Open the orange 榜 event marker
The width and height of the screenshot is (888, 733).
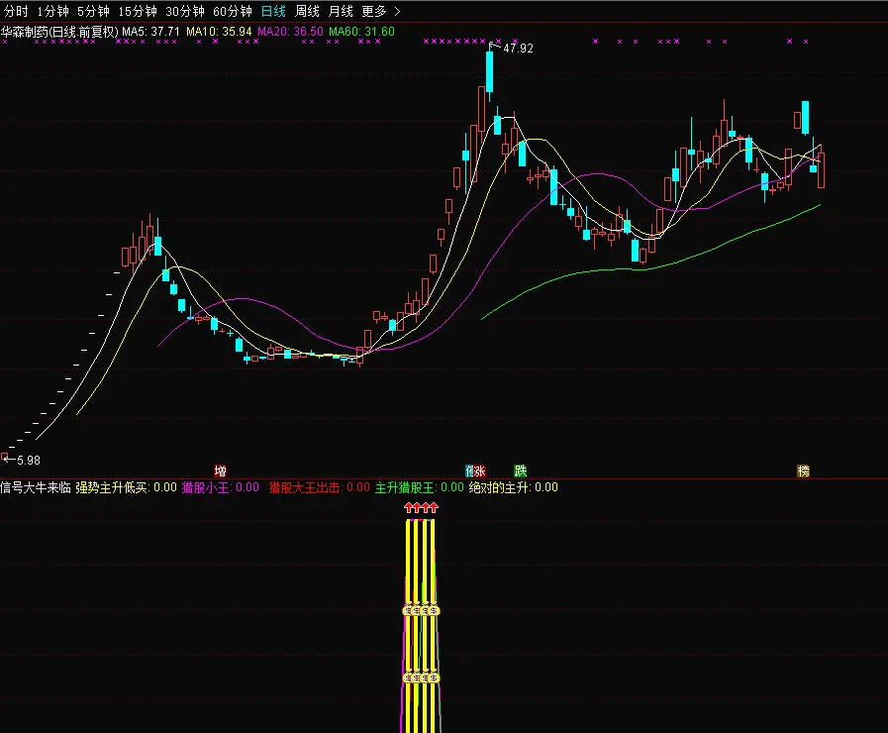tap(803, 471)
